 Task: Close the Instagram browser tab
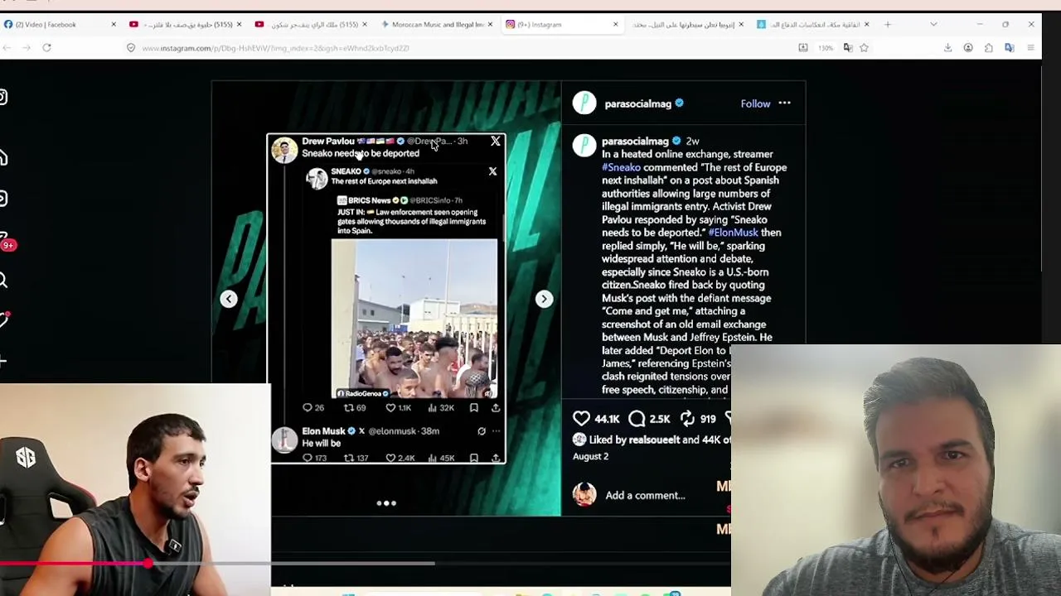(615, 25)
